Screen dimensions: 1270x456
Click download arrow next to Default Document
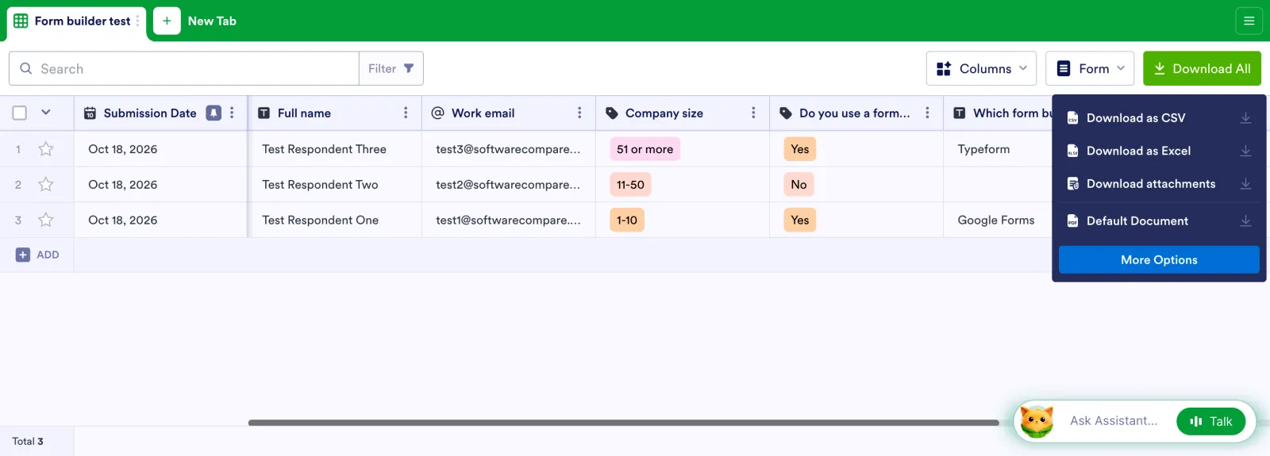(1246, 220)
